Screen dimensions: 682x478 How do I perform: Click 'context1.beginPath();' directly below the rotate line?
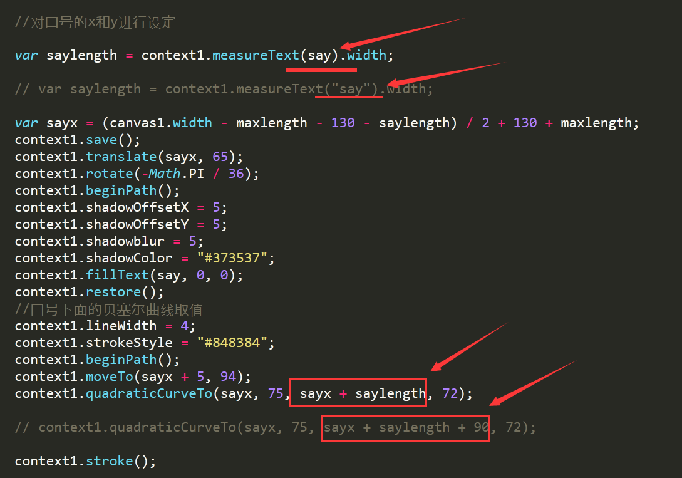(97, 190)
